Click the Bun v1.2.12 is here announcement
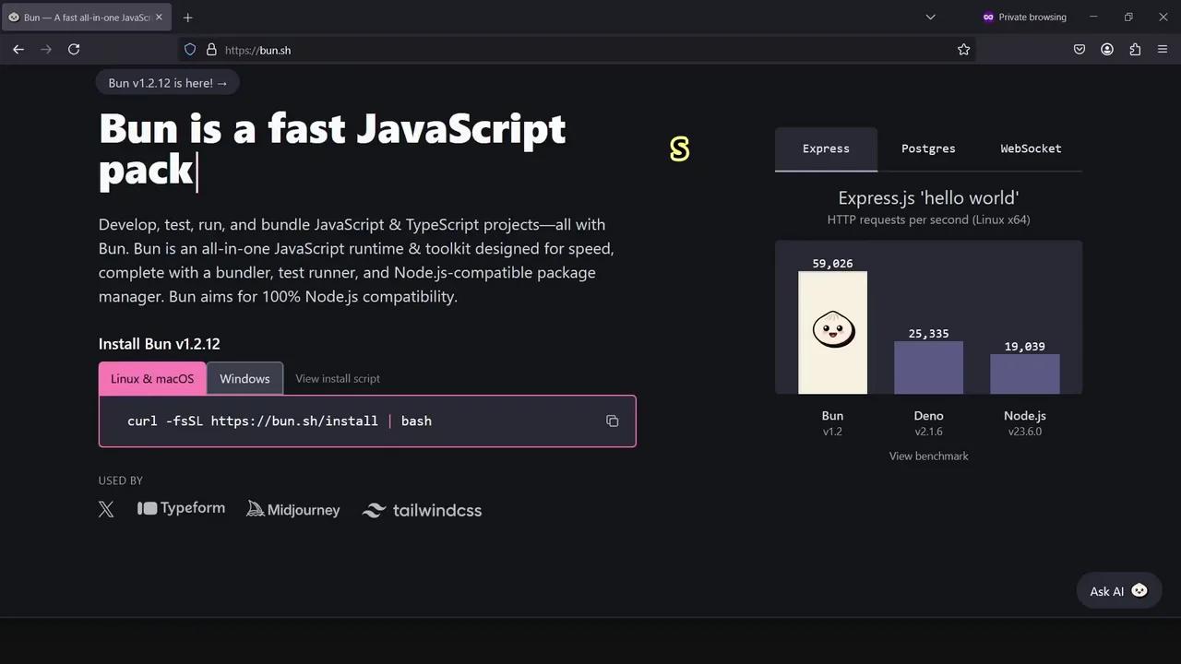This screenshot has width=1181, height=664. point(168,83)
